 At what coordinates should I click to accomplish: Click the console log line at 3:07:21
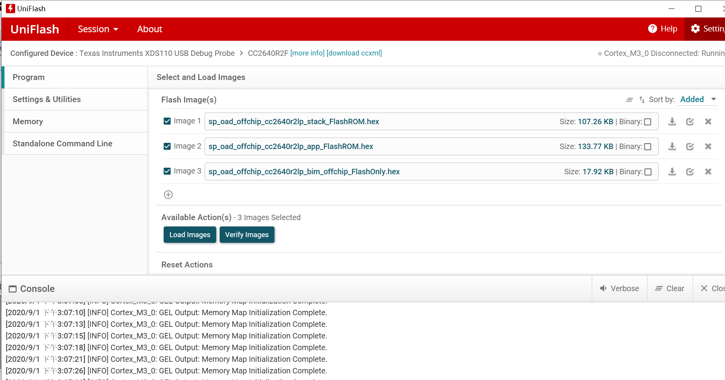point(166,359)
